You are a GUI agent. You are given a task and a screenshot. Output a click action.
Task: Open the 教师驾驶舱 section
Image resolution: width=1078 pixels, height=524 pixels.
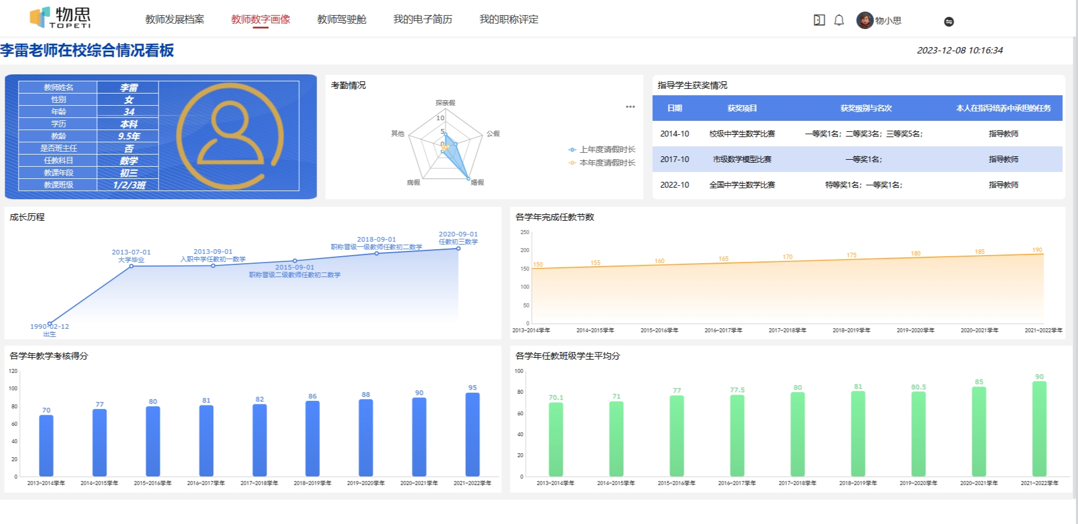pos(342,19)
